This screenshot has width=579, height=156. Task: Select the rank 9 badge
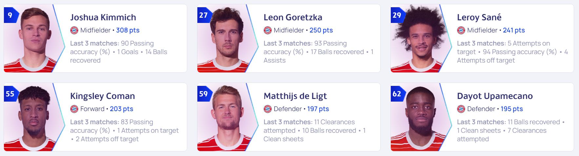[x=11, y=15]
